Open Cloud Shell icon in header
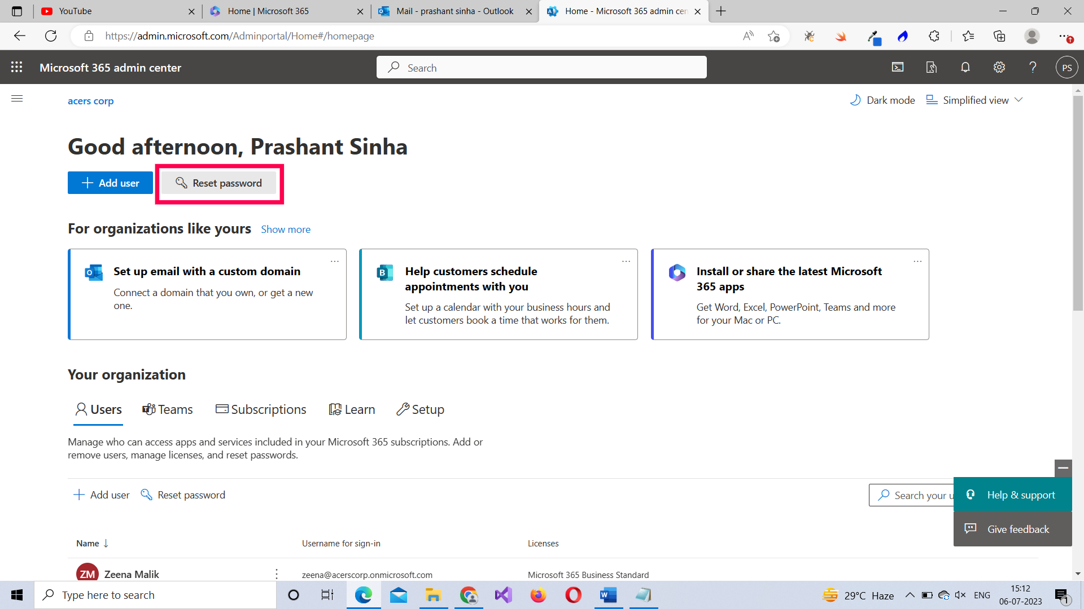Image resolution: width=1084 pixels, height=609 pixels. click(x=898, y=67)
